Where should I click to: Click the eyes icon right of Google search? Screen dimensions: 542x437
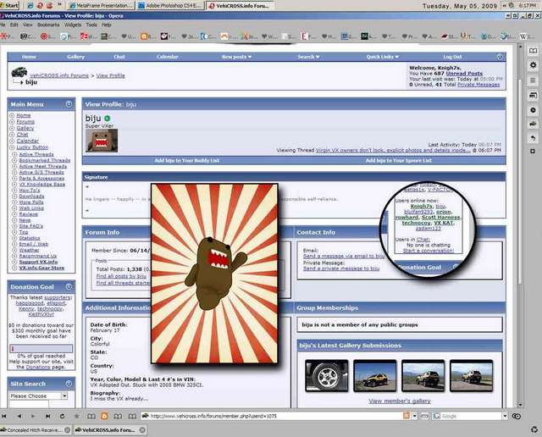[517, 417]
